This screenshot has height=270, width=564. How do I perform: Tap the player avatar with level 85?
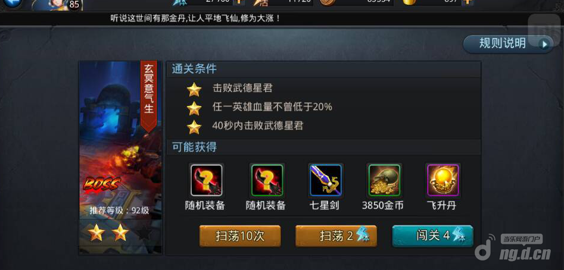point(58,5)
